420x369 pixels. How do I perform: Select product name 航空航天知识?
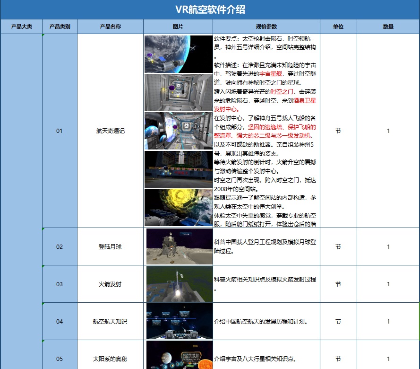pyautogui.click(x=111, y=321)
